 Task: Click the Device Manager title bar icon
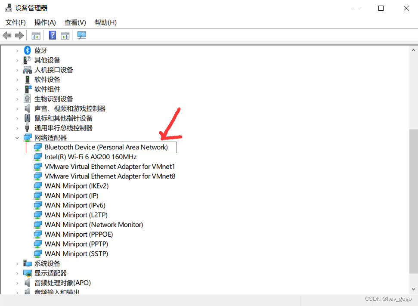(8, 8)
